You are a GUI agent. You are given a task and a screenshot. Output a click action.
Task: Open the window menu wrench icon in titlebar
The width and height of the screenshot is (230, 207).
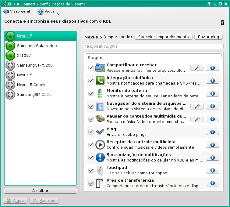tap(4, 4)
